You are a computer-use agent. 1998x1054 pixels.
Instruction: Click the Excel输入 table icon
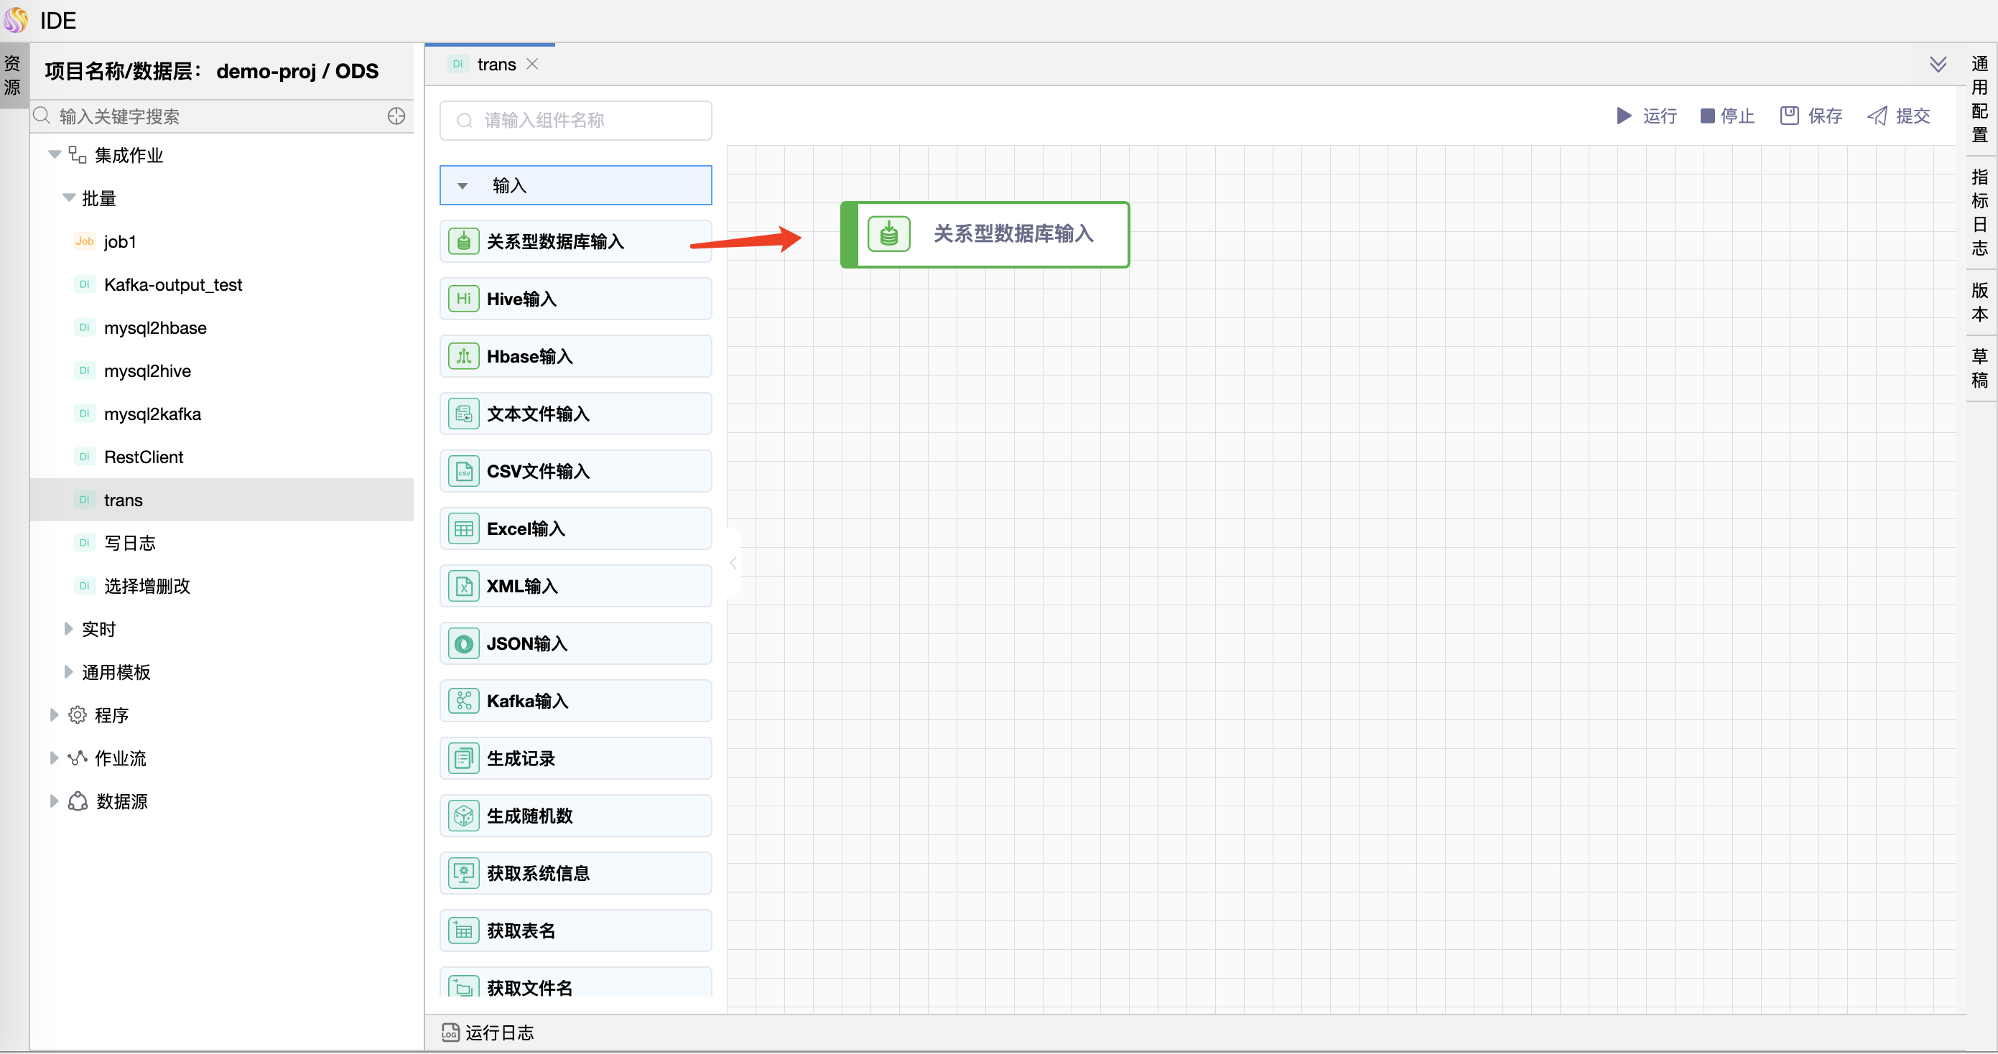464,529
